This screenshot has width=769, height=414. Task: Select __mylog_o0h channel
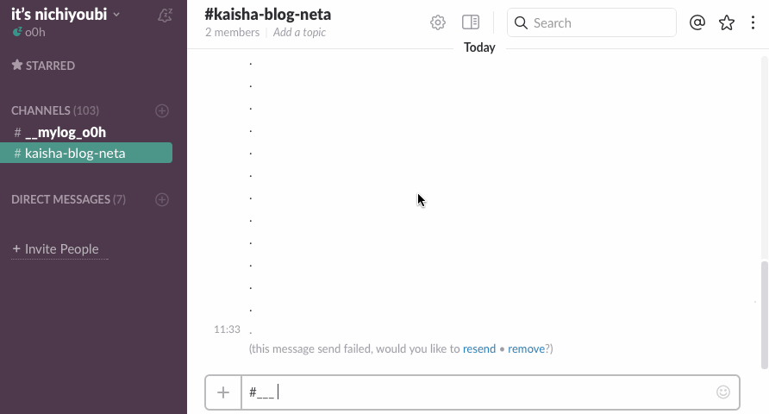(65, 132)
